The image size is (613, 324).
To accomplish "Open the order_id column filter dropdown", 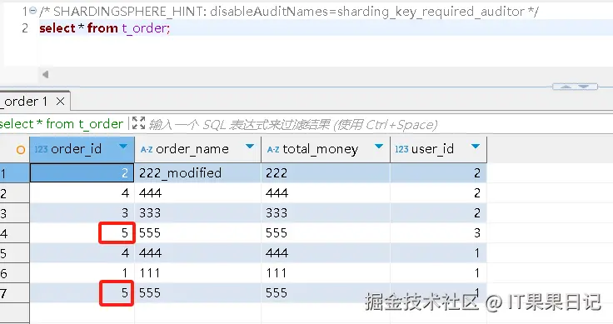I will pos(123,147).
